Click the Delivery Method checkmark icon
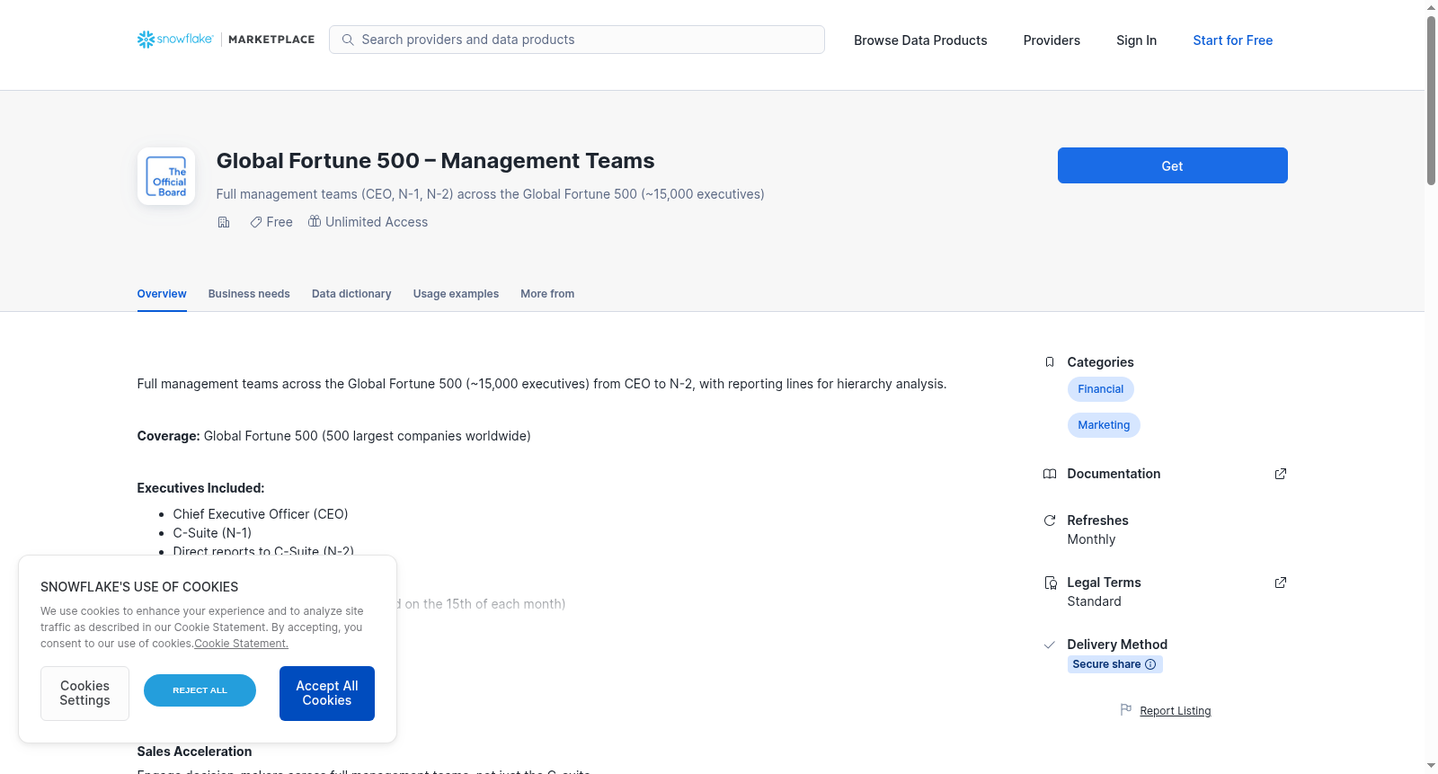 [x=1050, y=645]
